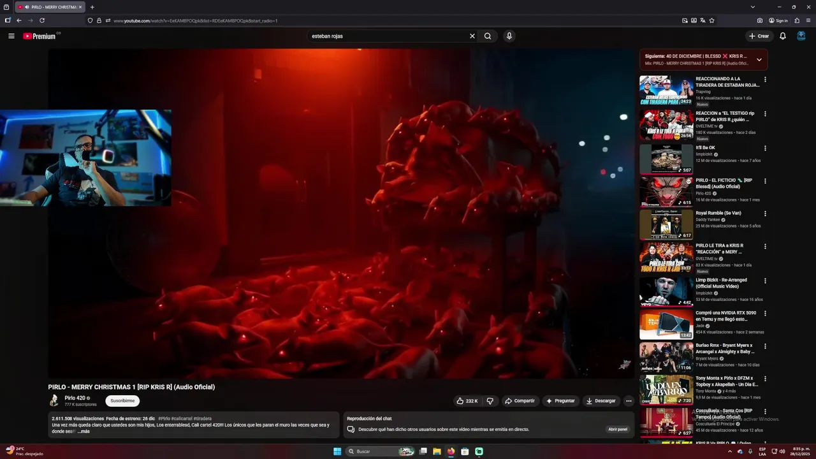The image size is (816, 459).
Task: Open weather widget showing 24°C
Action: (x=24, y=451)
